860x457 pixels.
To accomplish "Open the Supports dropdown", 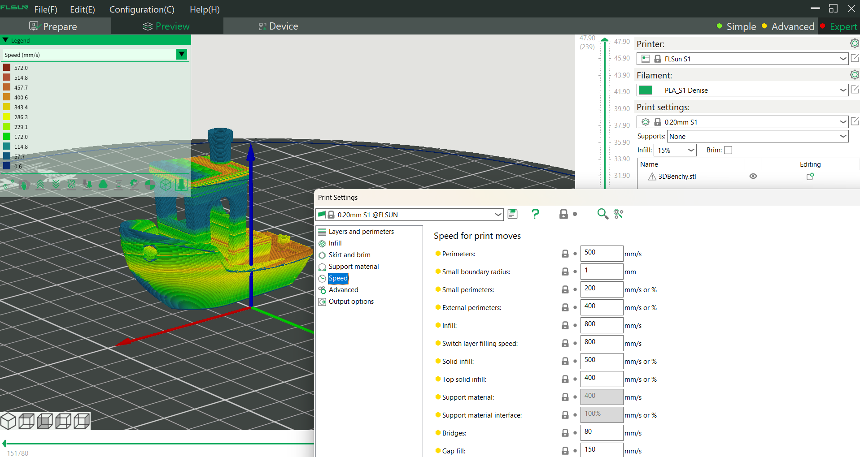I will [758, 136].
